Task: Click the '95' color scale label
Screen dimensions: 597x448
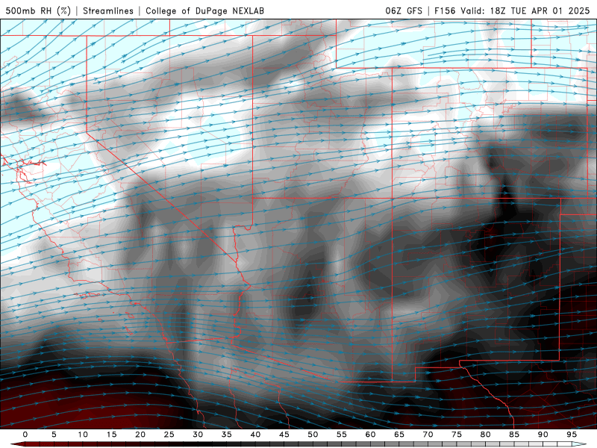Action: (x=572, y=435)
